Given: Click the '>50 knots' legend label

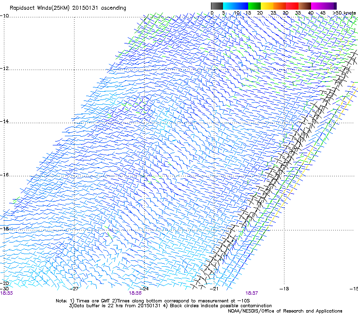Looking at the screenshot, I should pos(344,13).
